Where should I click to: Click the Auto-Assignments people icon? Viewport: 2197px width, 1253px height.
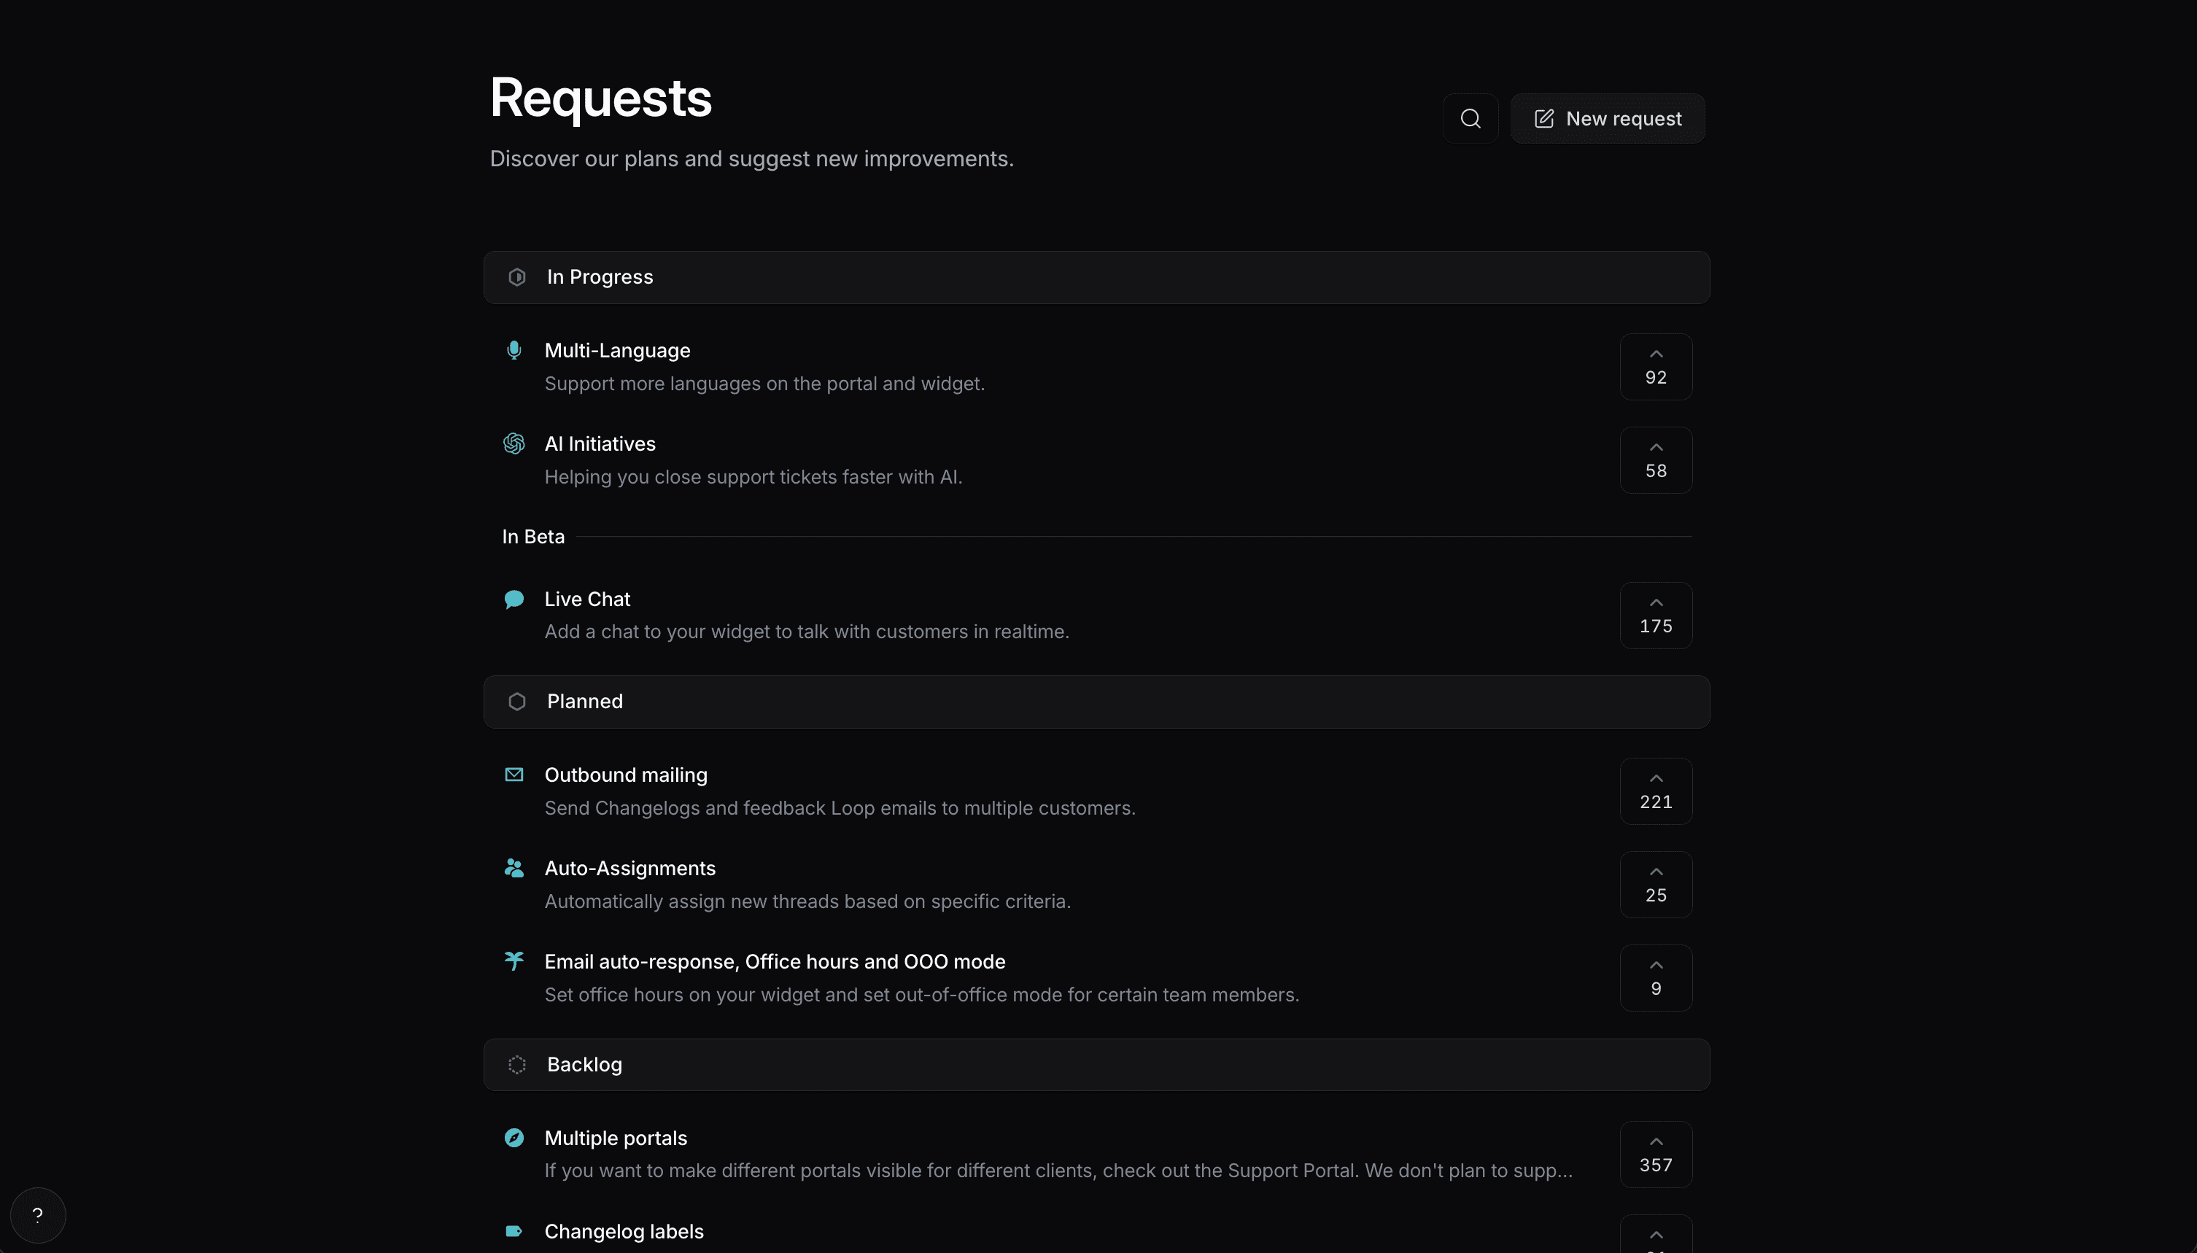514,867
